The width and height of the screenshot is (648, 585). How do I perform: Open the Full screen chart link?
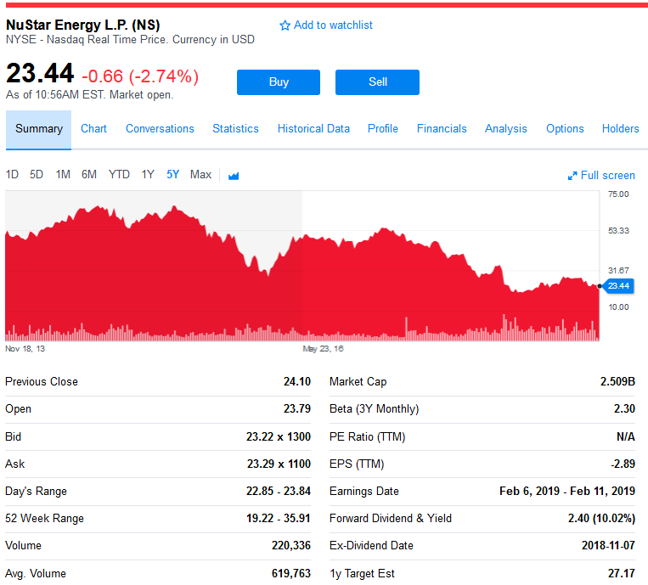click(607, 176)
